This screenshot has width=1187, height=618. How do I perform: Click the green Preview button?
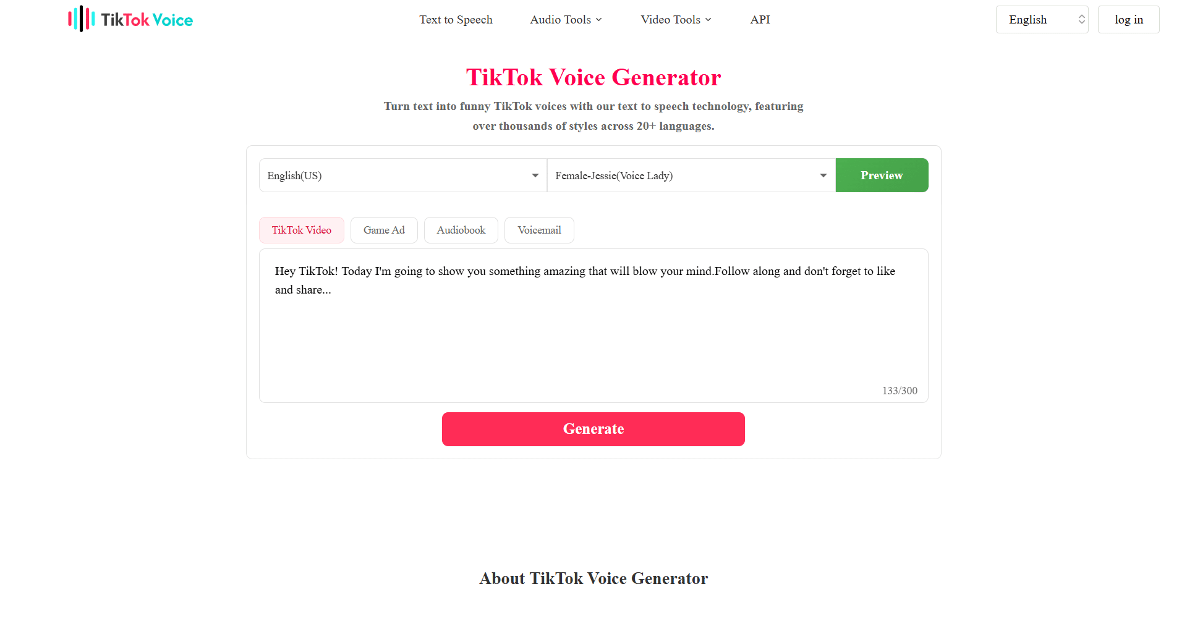882,176
